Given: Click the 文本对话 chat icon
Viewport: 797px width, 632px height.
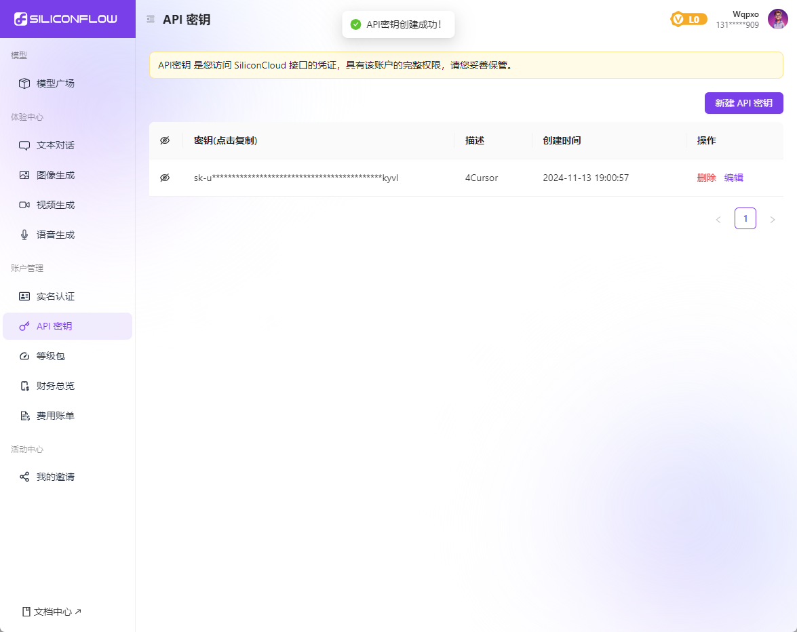Looking at the screenshot, I should click(x=24, y=145).
